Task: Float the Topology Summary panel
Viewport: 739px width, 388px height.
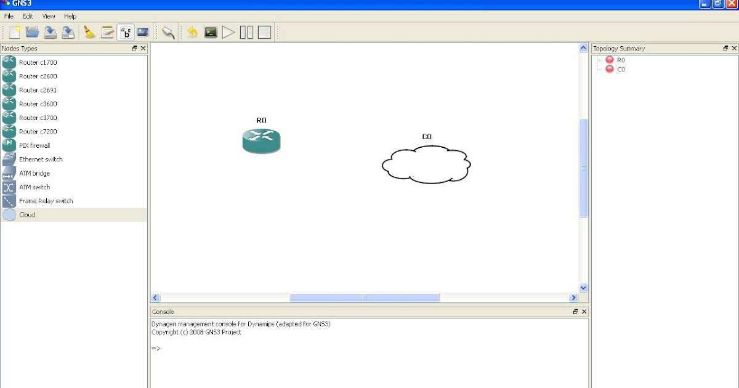Action: (725, 48)
